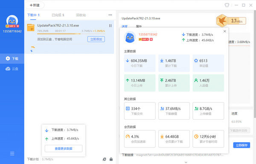256x164 pixels.
Task: Click the 4.3% 会员加速率 card
Action: 140,139
